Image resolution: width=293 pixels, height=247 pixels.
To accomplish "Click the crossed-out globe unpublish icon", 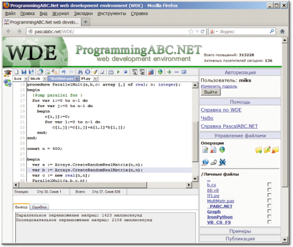I will [222, 162].
